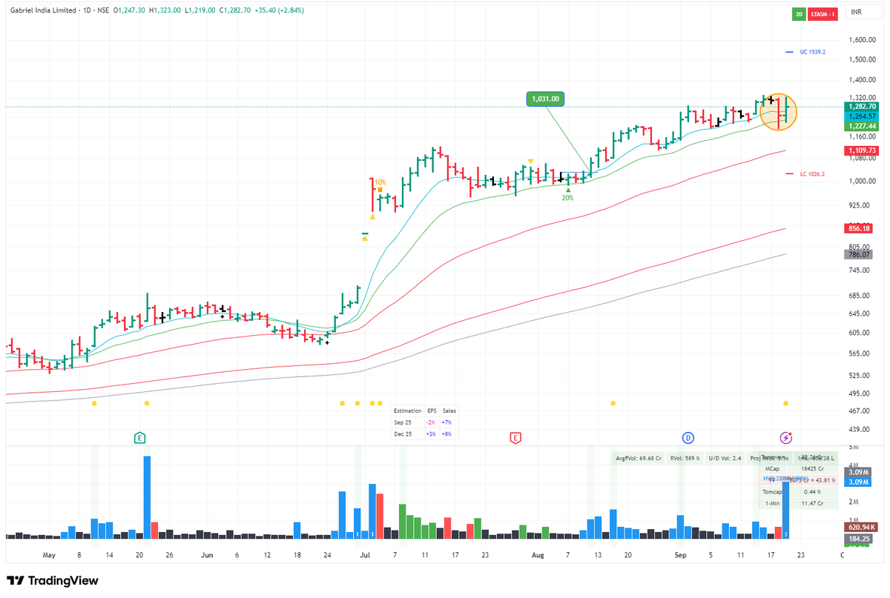Click the yellow dot marker under mid-August
Image resolution: width=890 pixels, height=598 pixels.
613,403
